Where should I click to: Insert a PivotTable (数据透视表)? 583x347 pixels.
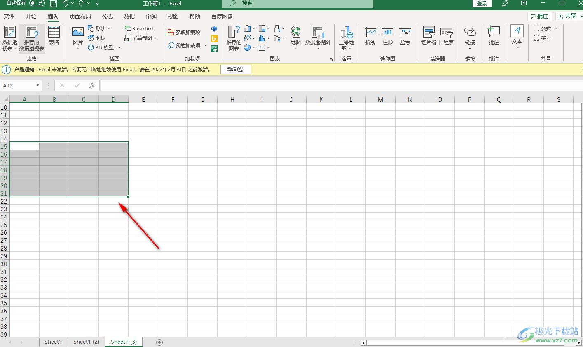point(9,38)
